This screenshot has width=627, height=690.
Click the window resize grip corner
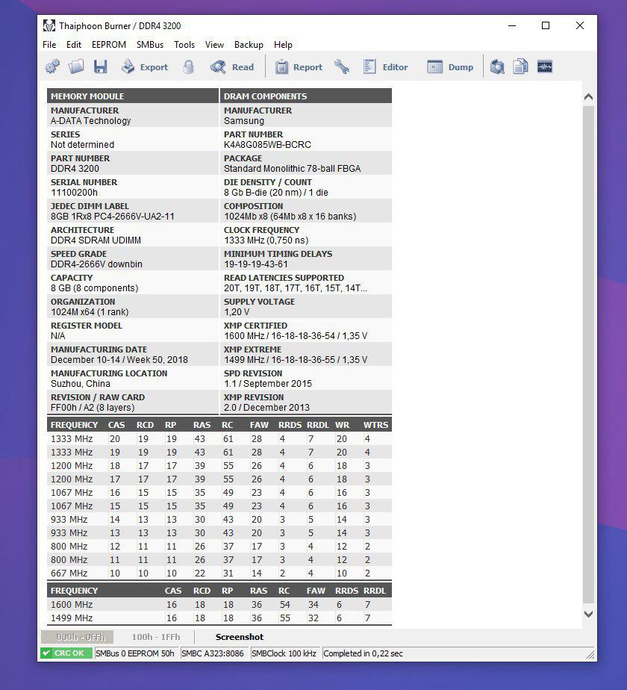(x=591, y=655)
